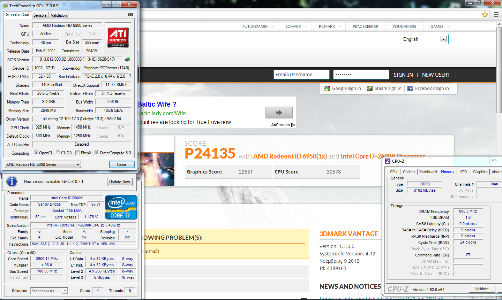The image size is (502, 300).
Task: Switch to the GPU-Z Validation tab
Action: [59, 15]
